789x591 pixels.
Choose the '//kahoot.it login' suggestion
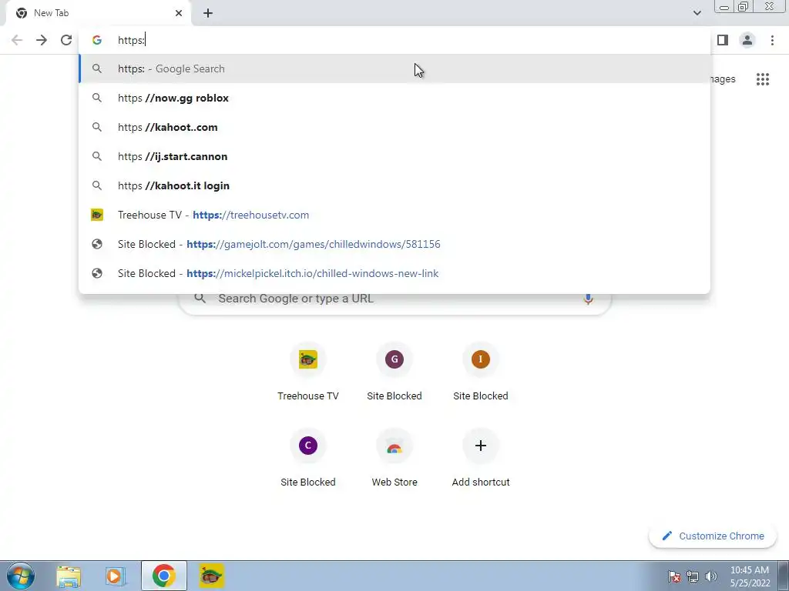coord(394,185)
